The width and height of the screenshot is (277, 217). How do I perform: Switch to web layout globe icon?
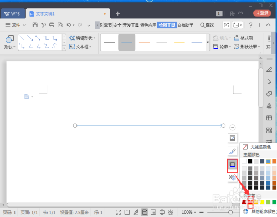click(x=162, y=212)
